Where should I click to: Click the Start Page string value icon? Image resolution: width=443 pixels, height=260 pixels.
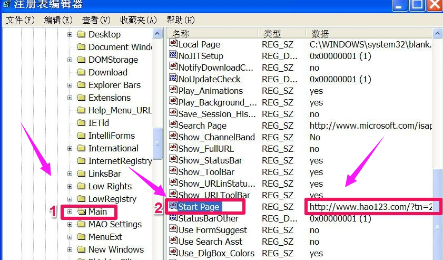tap(173, 207)
